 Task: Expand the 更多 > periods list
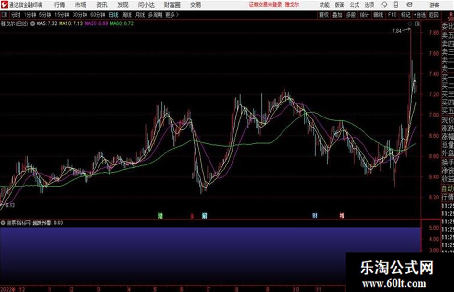(172, 15)
